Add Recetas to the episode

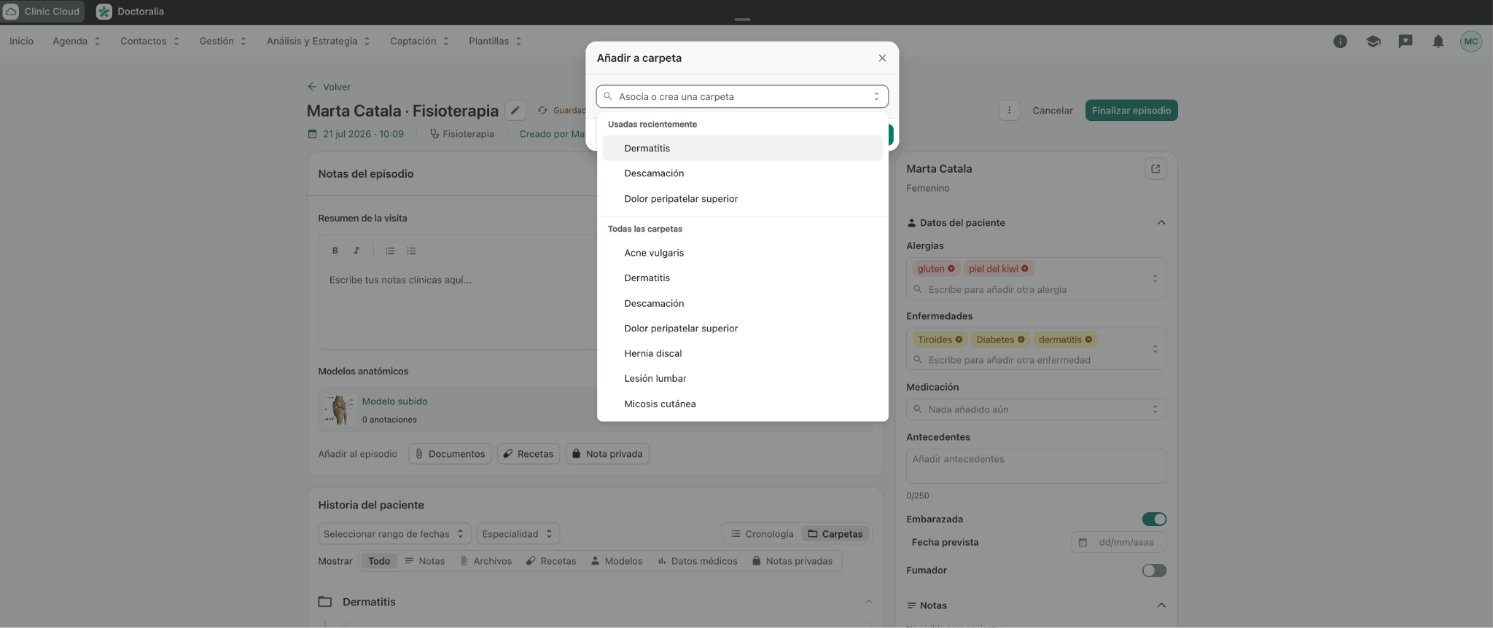[529, 454]
